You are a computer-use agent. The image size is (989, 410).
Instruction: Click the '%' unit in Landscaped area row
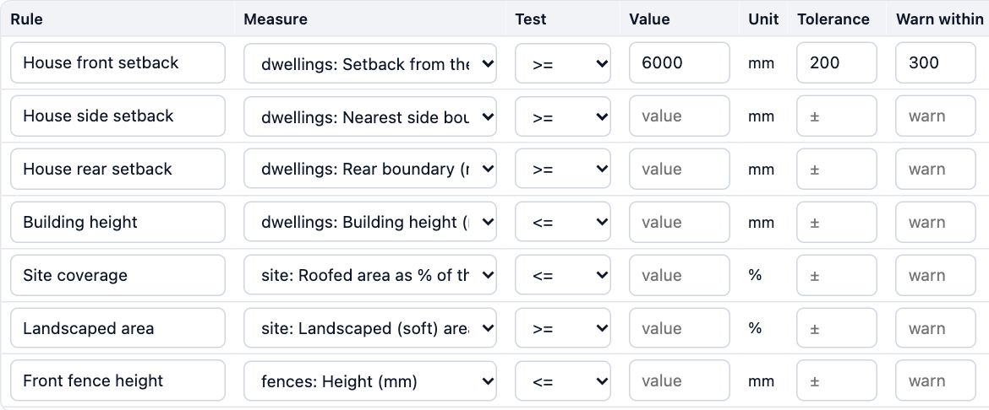click(755, 328)
